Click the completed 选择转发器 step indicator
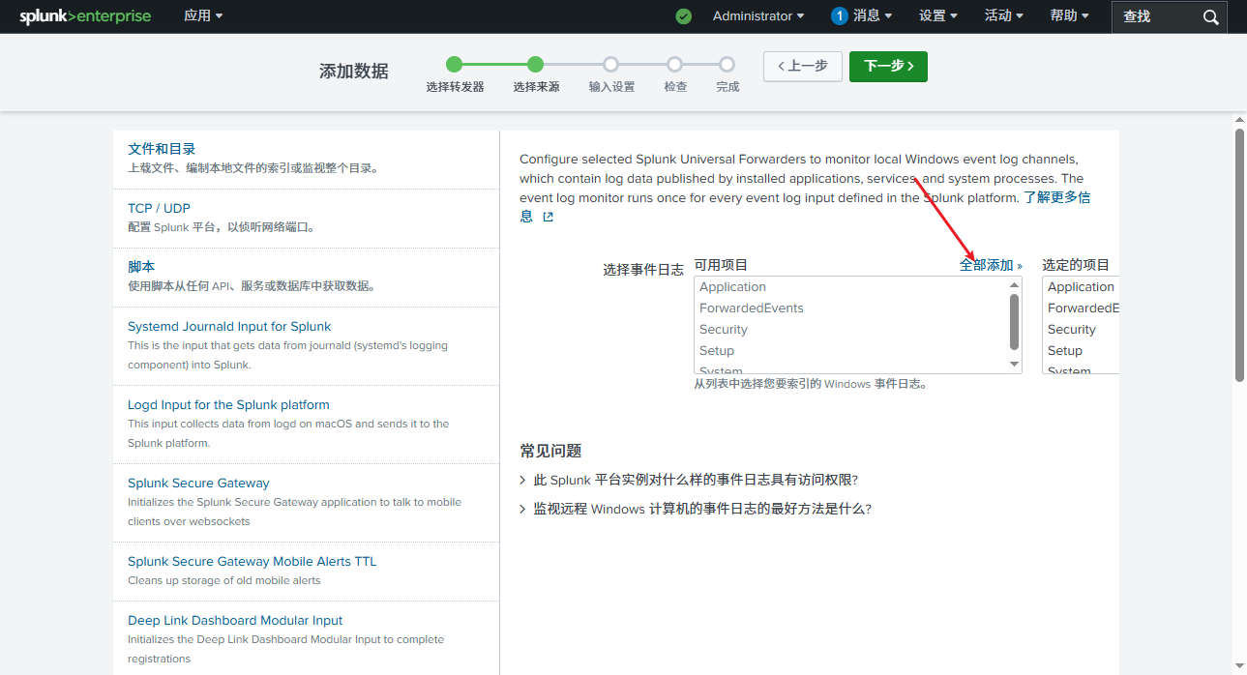The image size is (1247, 675). 455,65
